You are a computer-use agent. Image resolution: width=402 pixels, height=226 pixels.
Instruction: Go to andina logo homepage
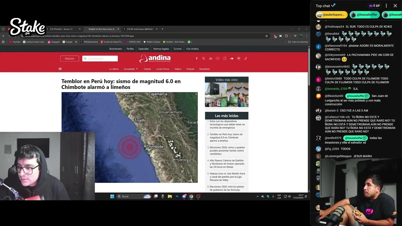click(155, 58)
